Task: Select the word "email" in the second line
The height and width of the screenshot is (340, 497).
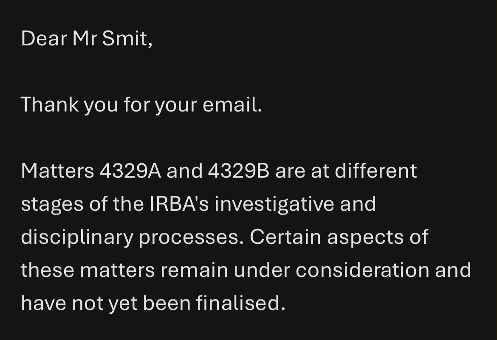Action: coord(230,104)
